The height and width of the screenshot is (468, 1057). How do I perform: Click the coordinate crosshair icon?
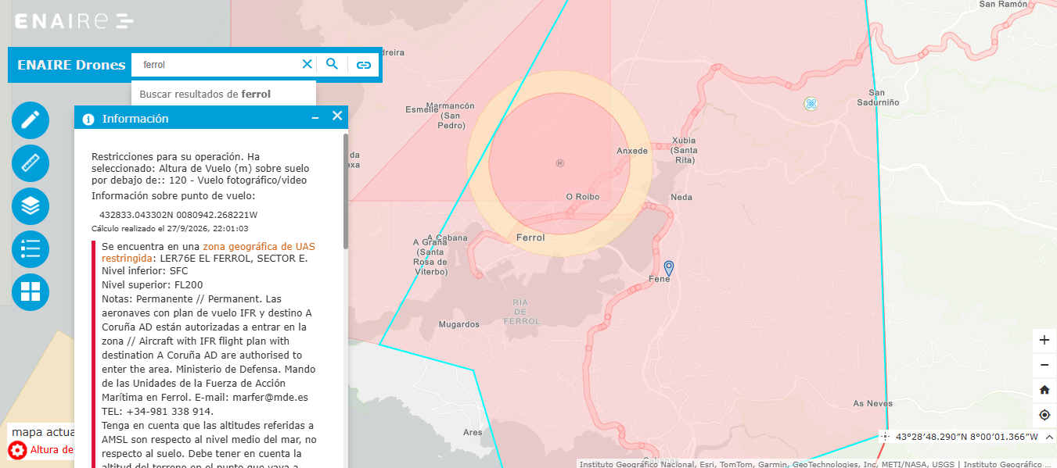885,437
